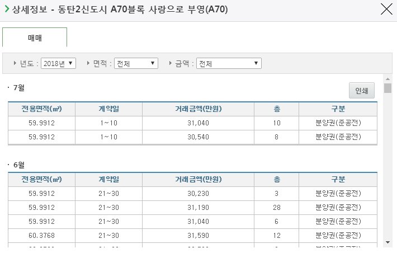Select the 매매 tab
Viewport: 397px width, 253px height.
pyautogui.click(x=35, y=38)
